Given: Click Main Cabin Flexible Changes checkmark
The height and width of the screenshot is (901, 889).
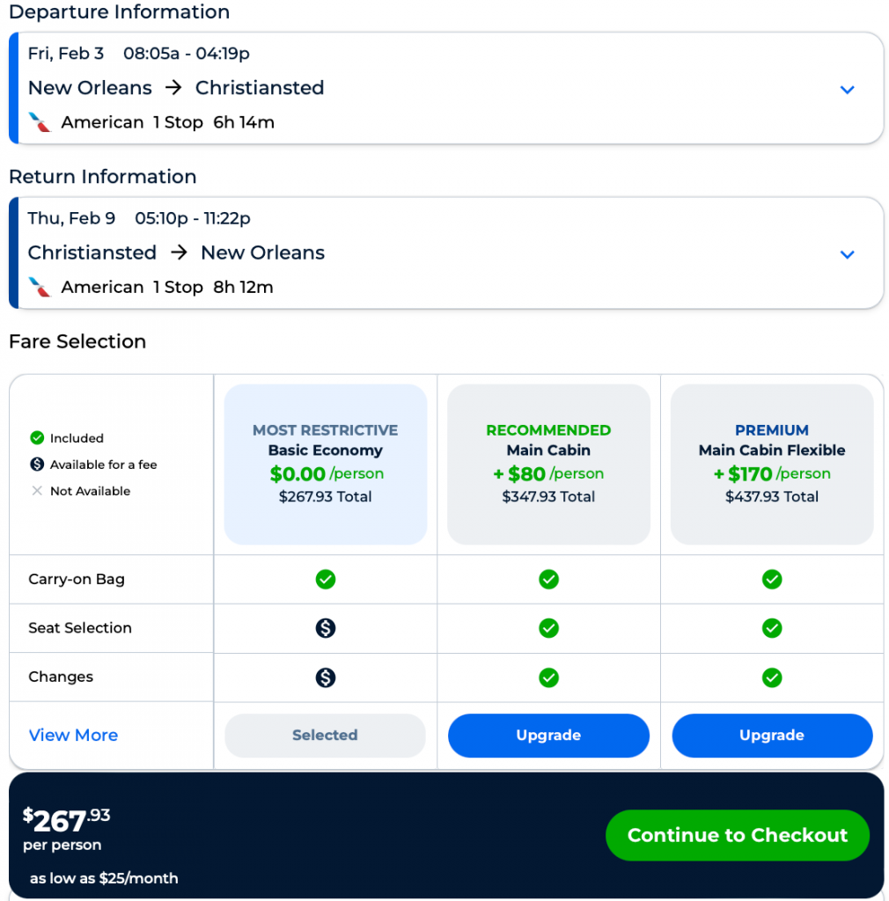Looking at the screenshot, I should pos(772,678).
